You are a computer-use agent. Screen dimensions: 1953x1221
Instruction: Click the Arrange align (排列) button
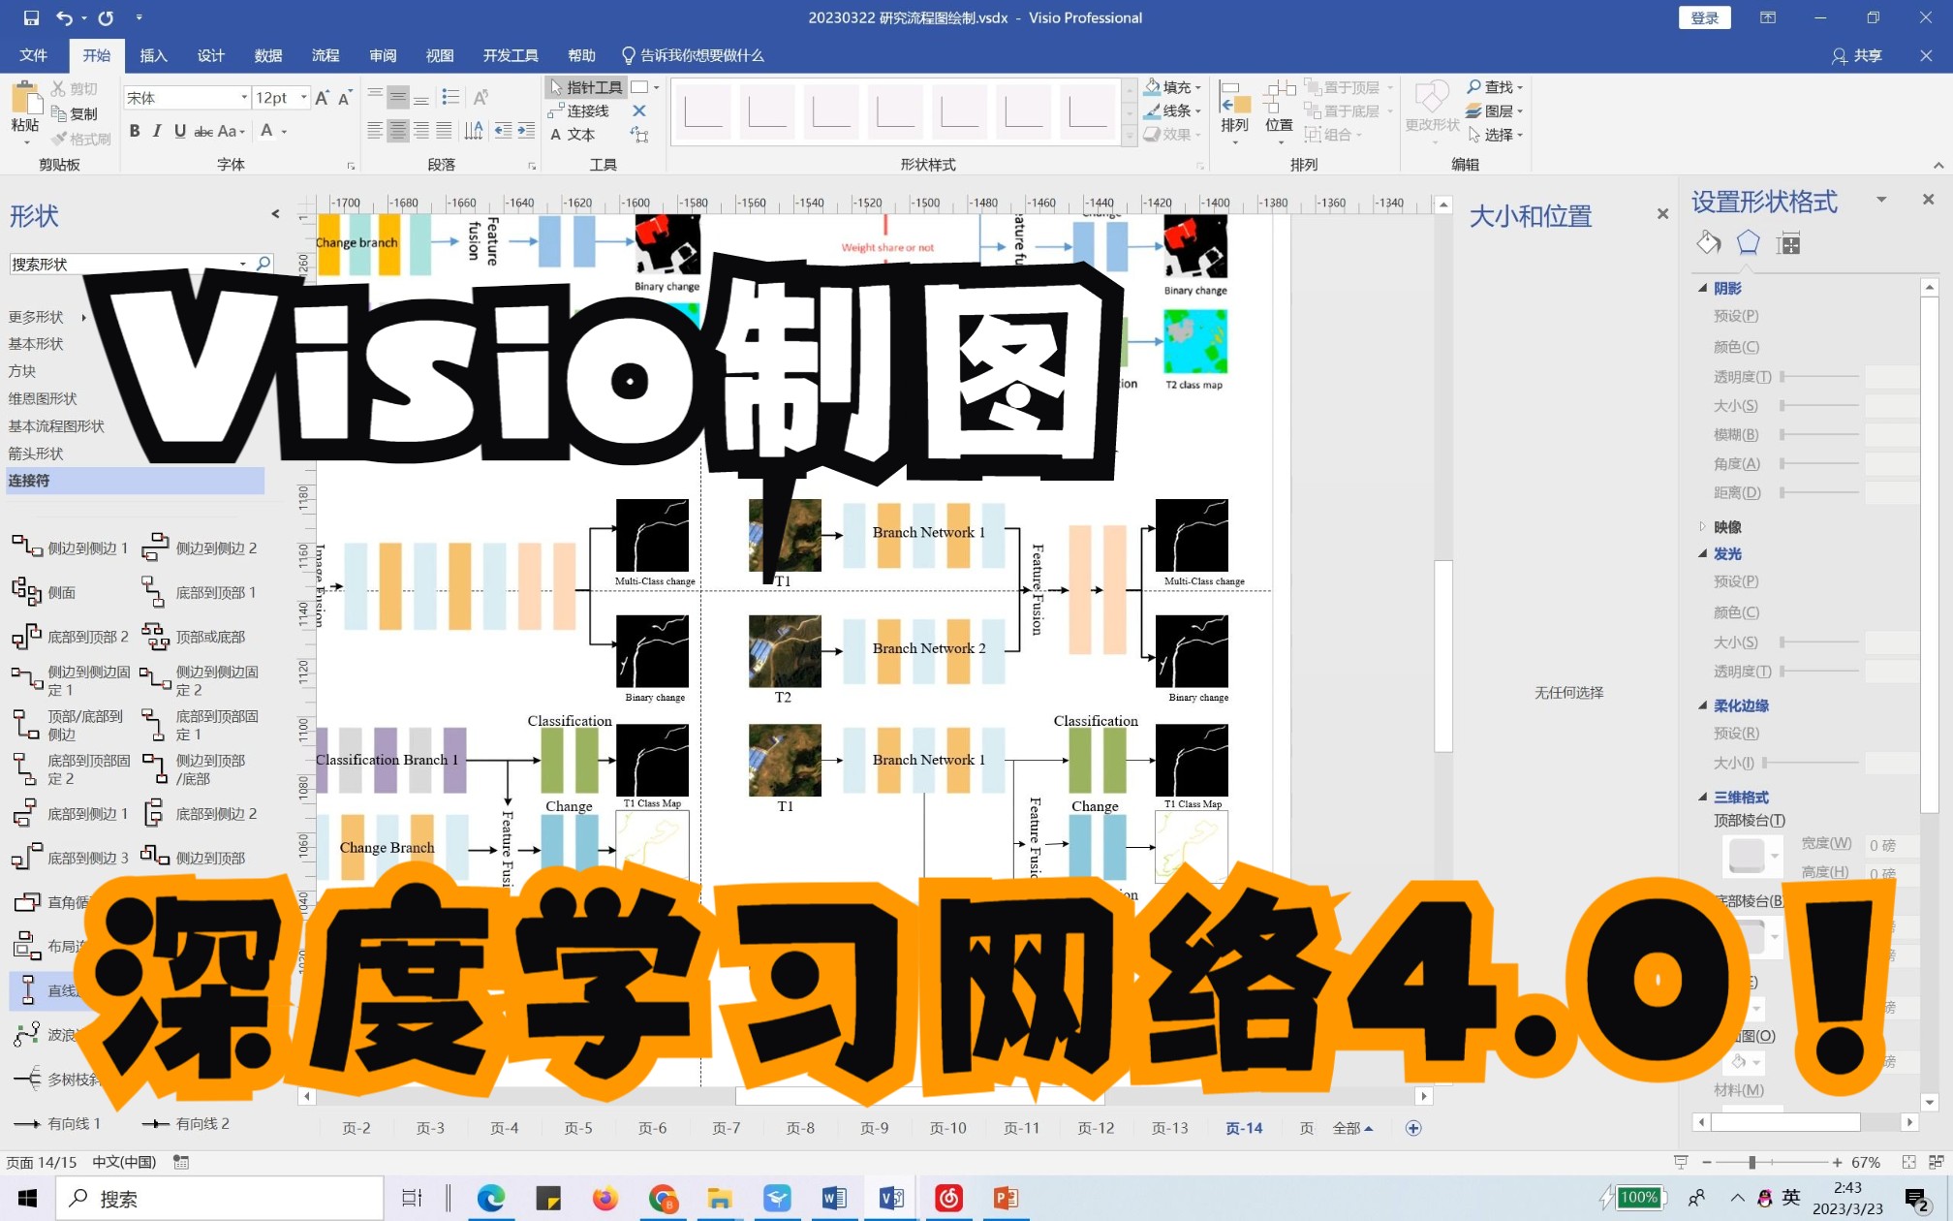1234,110
